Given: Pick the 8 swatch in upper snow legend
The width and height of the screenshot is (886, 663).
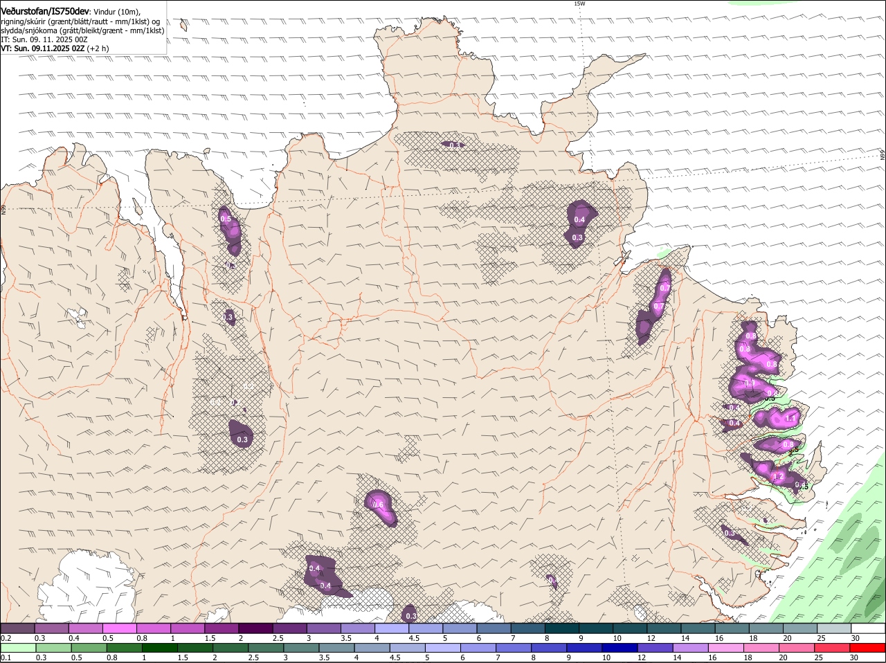Looking at the screenshot, I should pyautogui.click(x=561, y=628).
